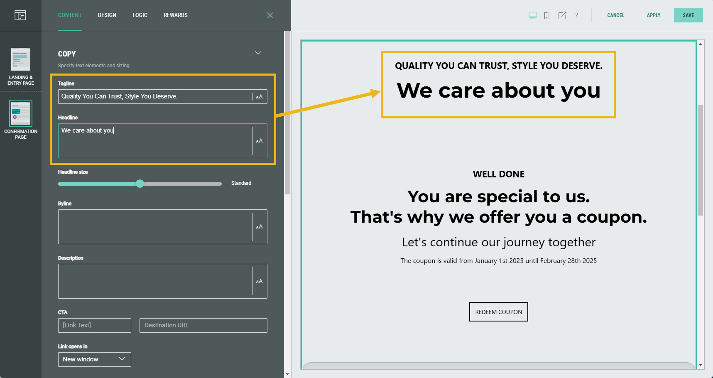Click the Headline size slider handle

tap(140, 184)
